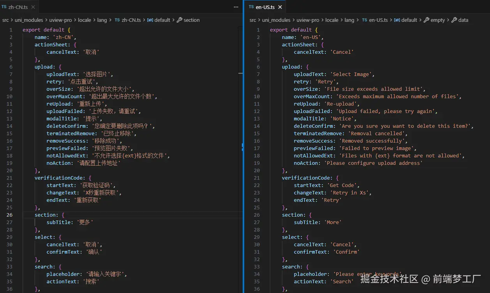Close the en-US.ts tab

[280, 7]
